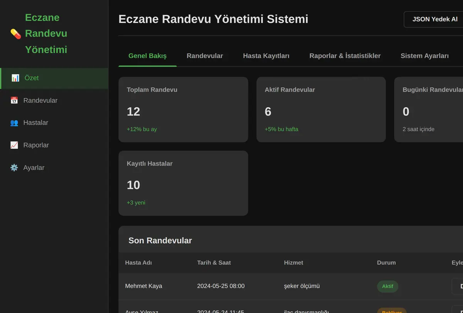Go to Randevular in the sidebar
The height and width of the screenshot is (313, 463).
point(54,100)
